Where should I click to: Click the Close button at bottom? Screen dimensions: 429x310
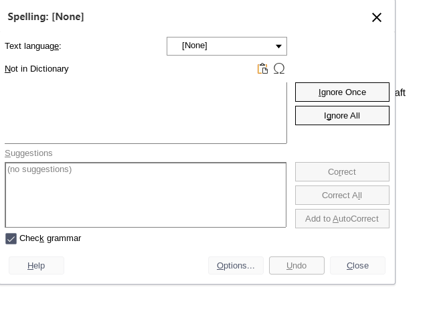pos(357,266)
